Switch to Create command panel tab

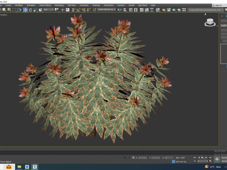click(222, 16)
